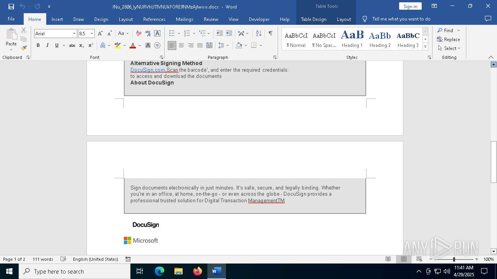Decrease font size with the Shrink Font icon
Screen dimensions: 497x279
[x=109, y=33]
